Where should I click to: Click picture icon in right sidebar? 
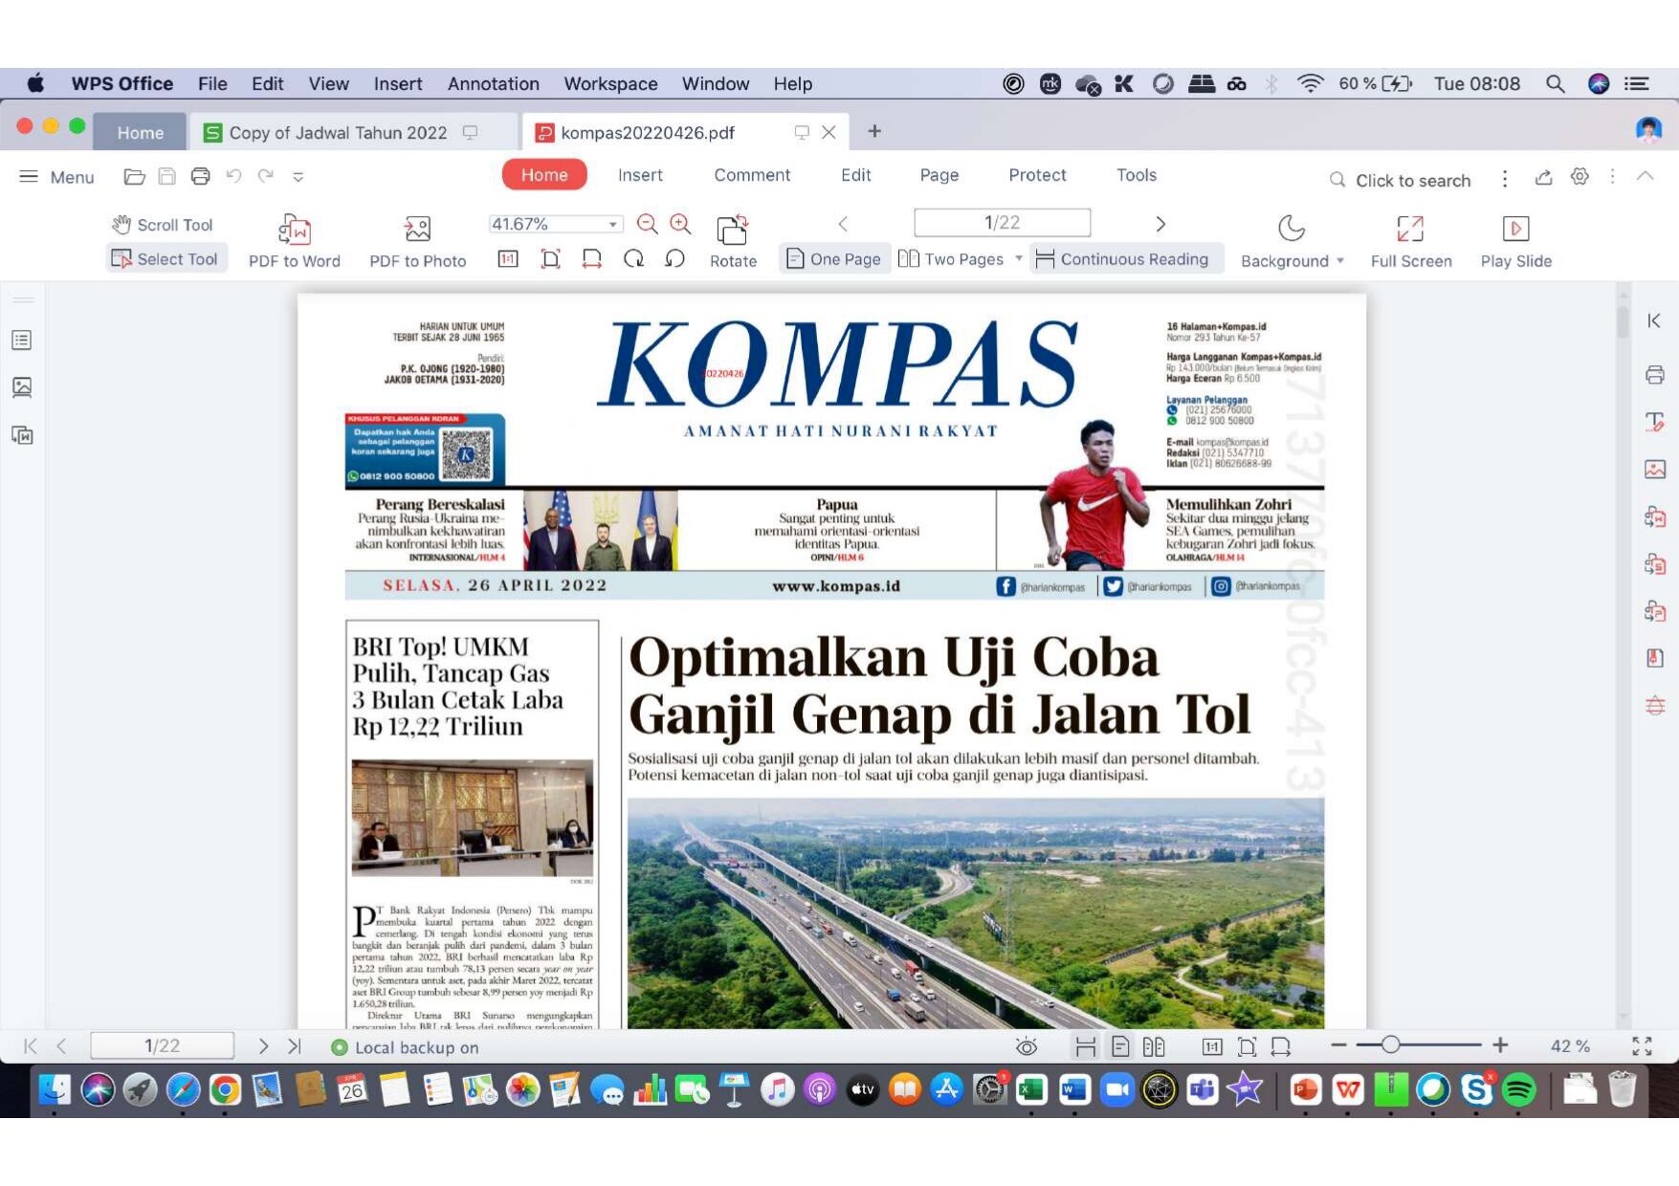pos(1654,469)
